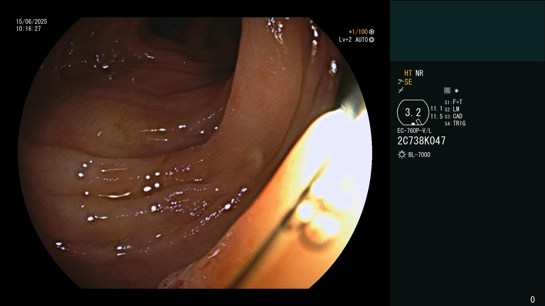The width and height of the screenshot is (545, 306).
Task: Click the timestamp 10:16:27
Action: 28,29
